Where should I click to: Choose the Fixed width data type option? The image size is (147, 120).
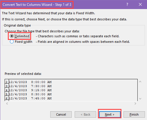pos(12,42)
